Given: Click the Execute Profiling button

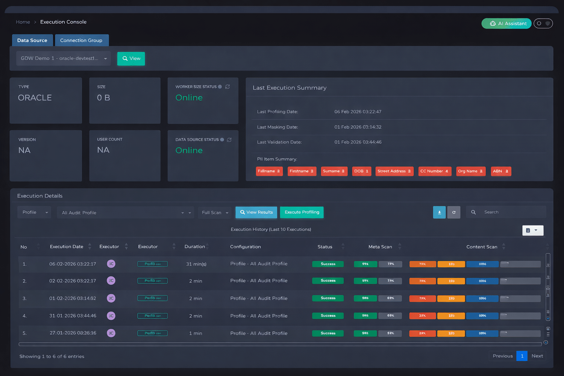Looking at the screenshot, I should 301,212.
